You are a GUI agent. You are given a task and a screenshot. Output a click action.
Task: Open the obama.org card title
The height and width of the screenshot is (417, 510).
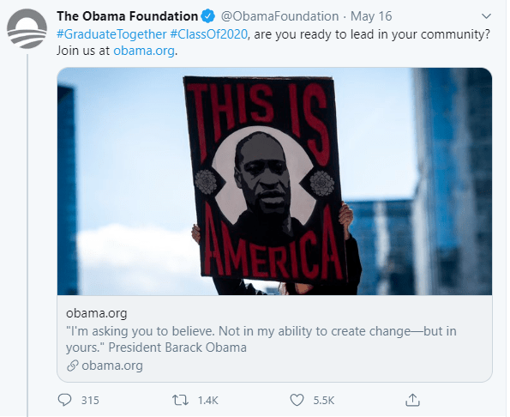[x=97, y=313]
